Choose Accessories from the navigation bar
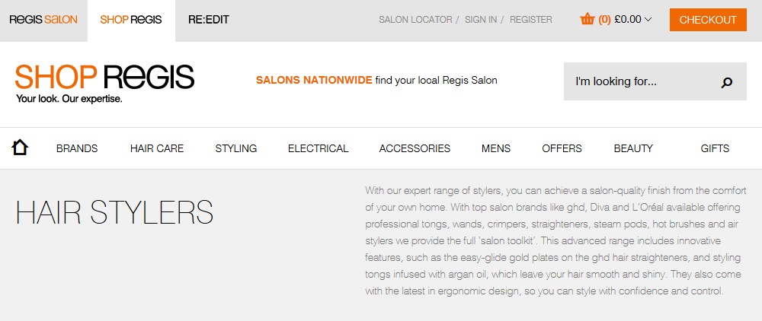Image resolution: width=762 pixels, height=321 pixels. (415, 148)
